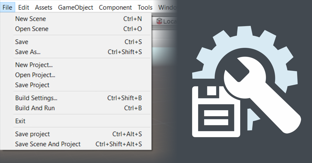The height and width of the screenshot is (163, 312).
Task: Open the Component menu
Action: click(115, 8)
